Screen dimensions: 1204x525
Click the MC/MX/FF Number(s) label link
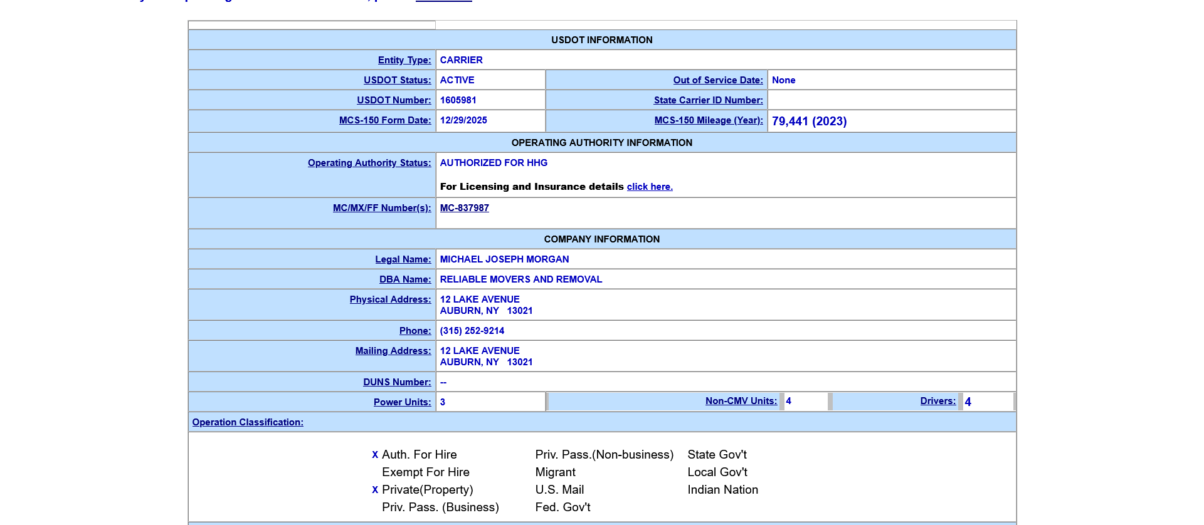click(x=382, y=208)
